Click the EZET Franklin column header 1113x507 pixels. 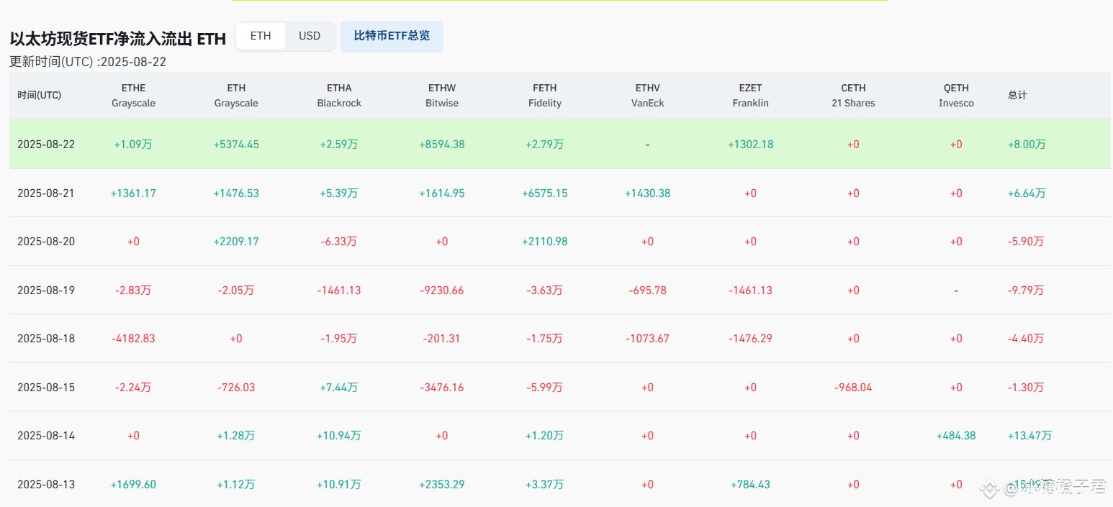tap(750, 95)
